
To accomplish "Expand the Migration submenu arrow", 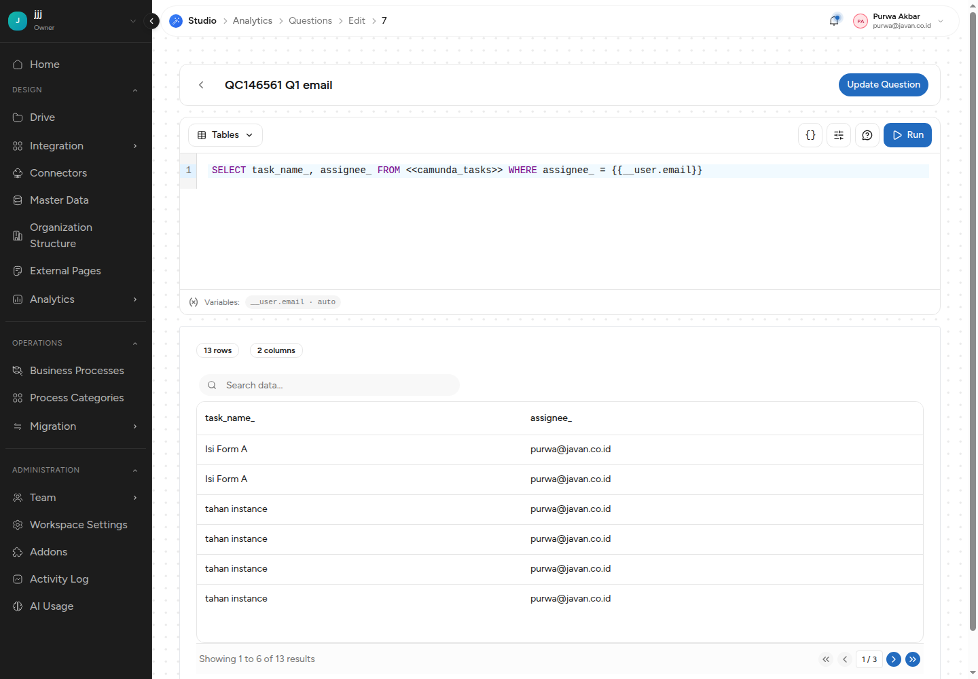I will [135, 426].
